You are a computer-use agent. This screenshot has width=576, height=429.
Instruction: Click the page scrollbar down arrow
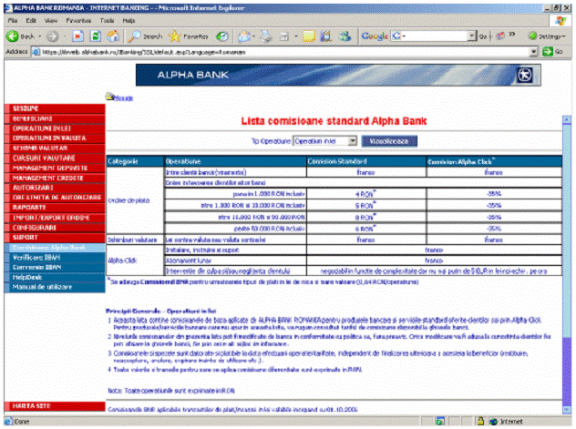[567, 410]
